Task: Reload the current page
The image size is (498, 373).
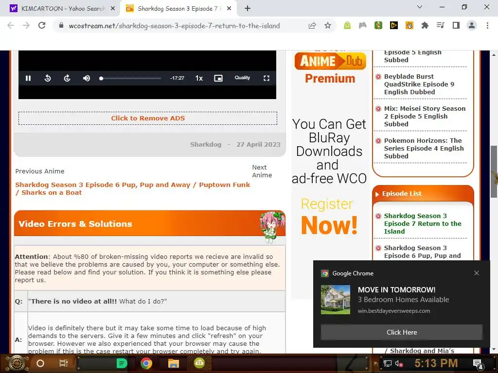Action: tap(42, 26)
